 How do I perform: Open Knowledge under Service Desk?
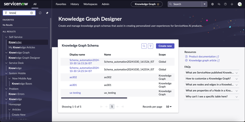point(15,68)
